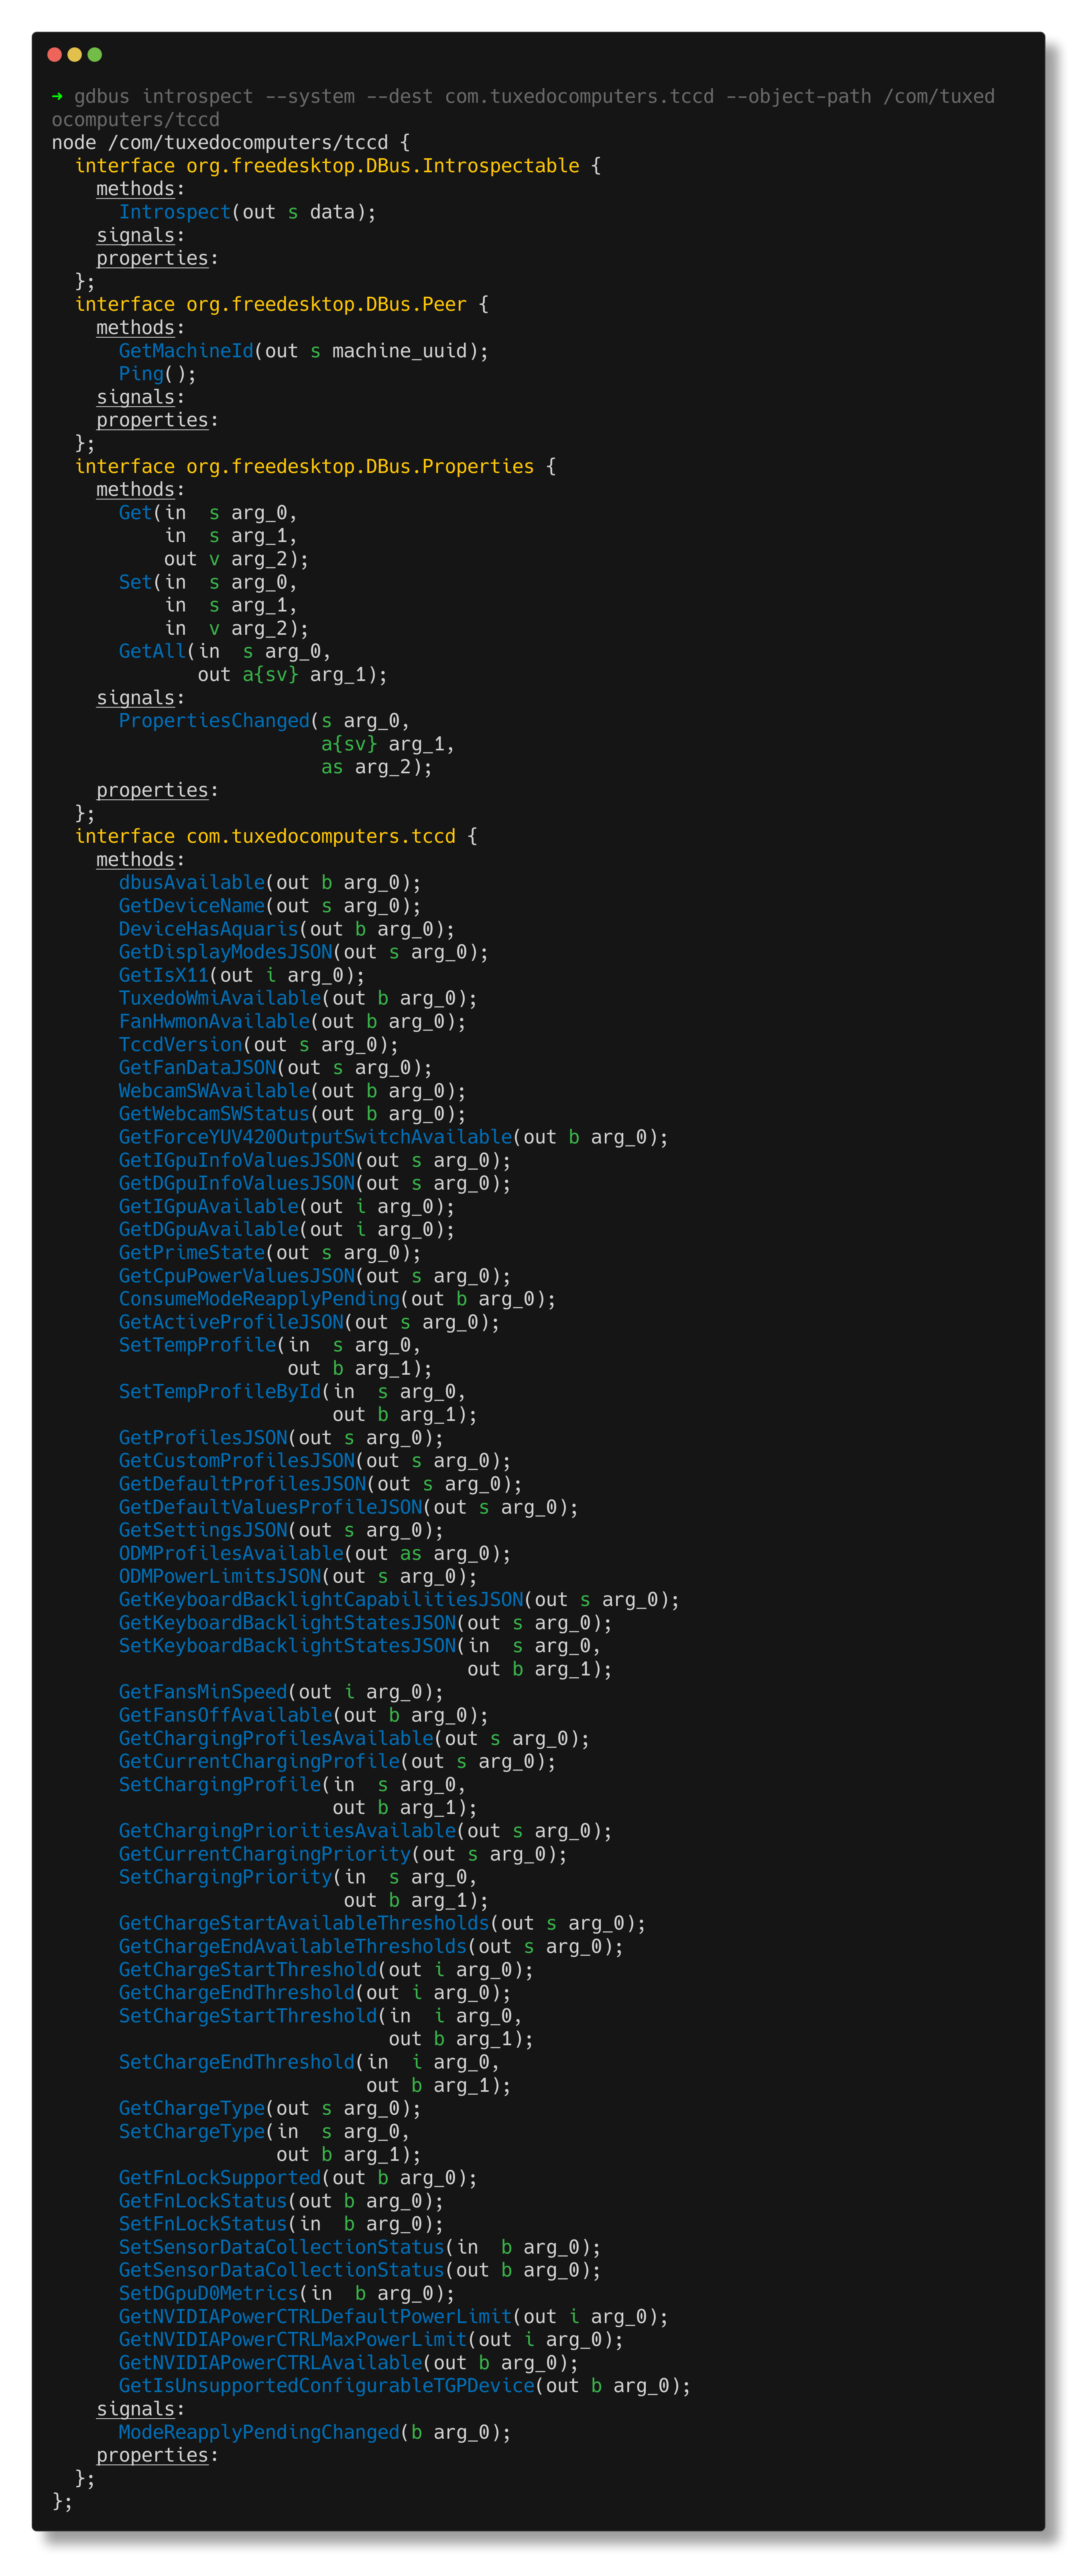The image size is (1090, 2576).
Task: Click the "GetPrimeState" method
Action: click(192, 1253)
